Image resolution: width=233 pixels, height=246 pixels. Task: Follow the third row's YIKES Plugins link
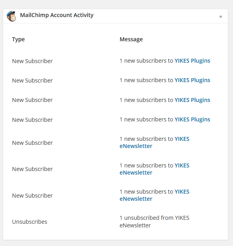pyautogui.click(x=192, y=100)
